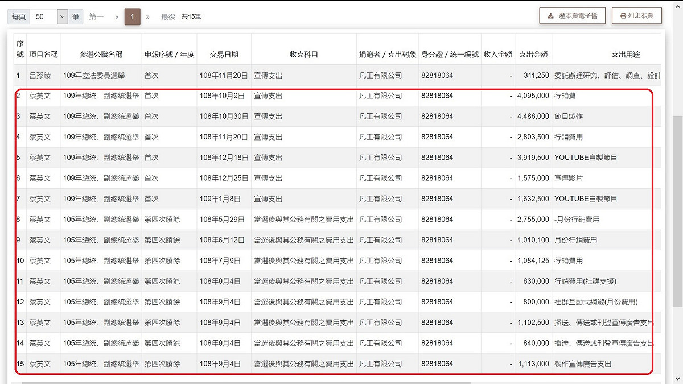Click the 身分證 / 統一編號 column header
This screenshot has width=683, height=384.
[x=450, y=55]
